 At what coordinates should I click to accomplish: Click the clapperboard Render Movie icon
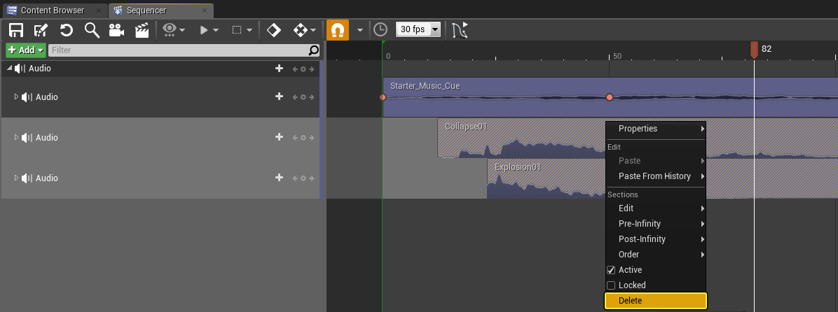point(142,30)
